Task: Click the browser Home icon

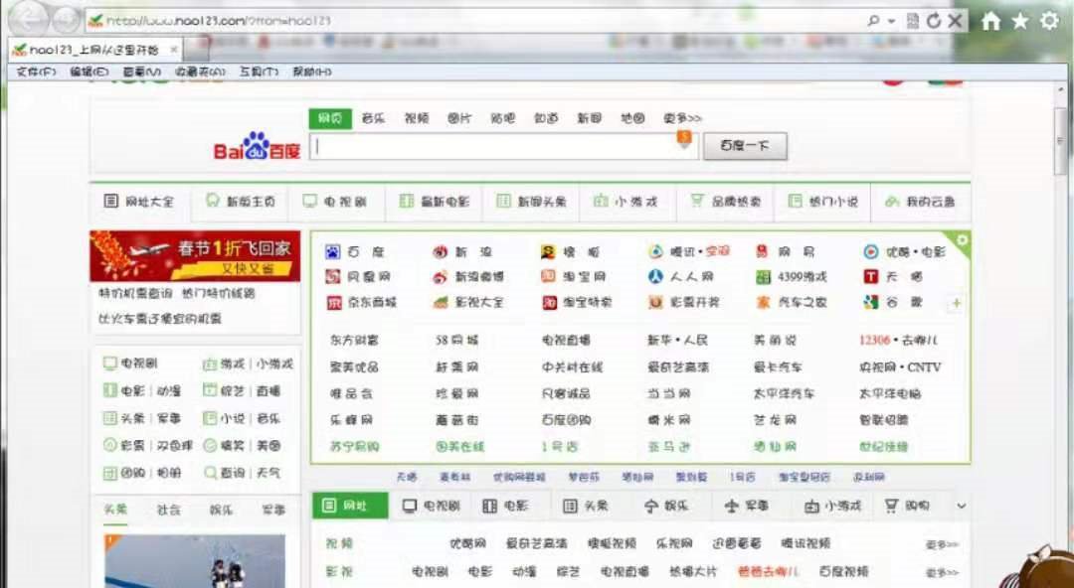Action: coord(990,20)
